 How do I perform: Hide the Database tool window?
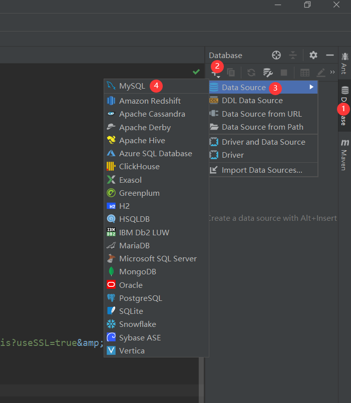tap(330, 55)
